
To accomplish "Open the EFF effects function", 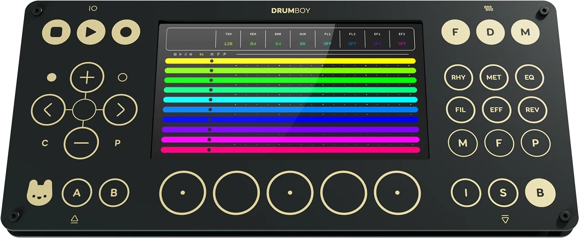I will click(496, 110).
